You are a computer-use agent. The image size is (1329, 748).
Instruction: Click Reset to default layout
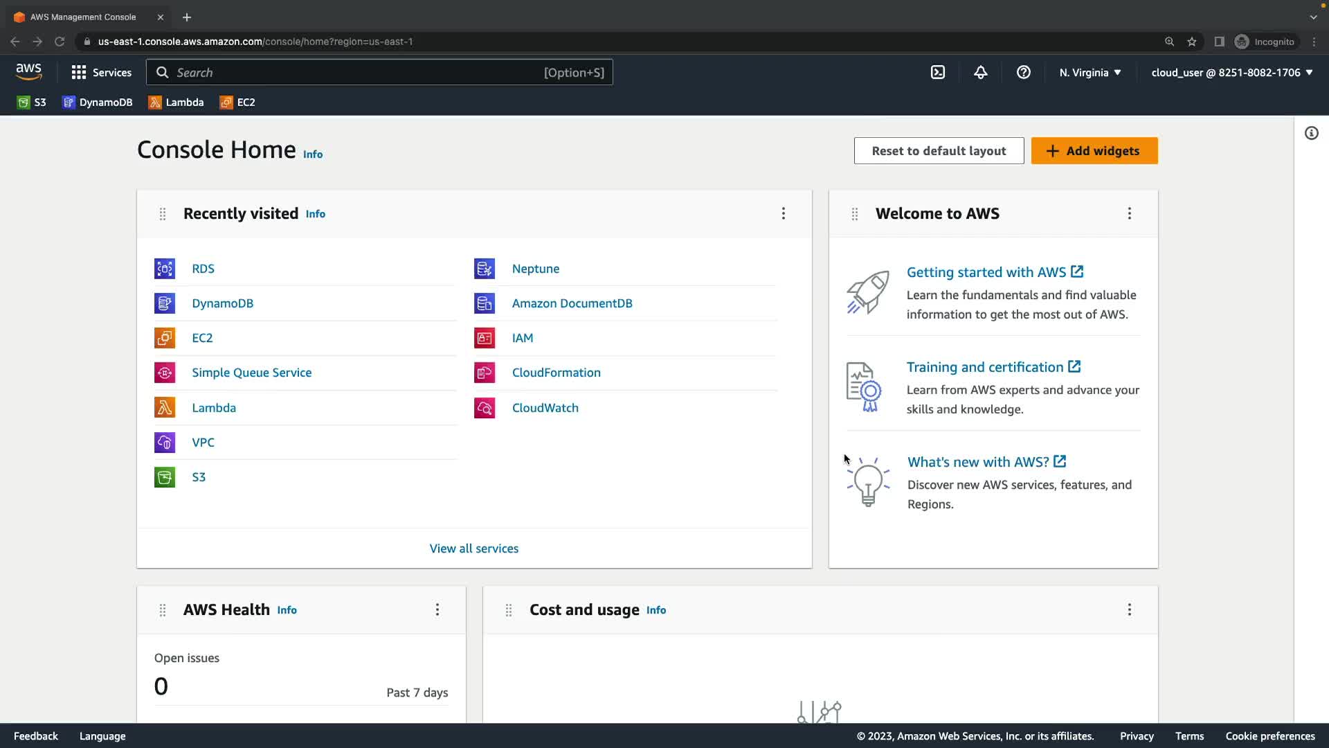click(939, 151)
